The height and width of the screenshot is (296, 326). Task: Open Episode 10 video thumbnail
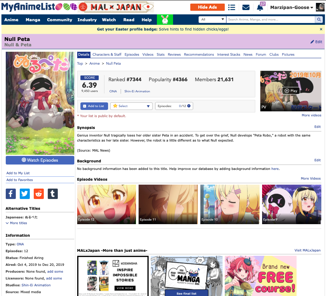pos(230,204)
